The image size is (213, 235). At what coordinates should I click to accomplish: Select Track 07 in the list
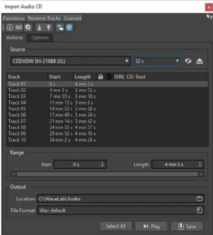click(107, 121)
